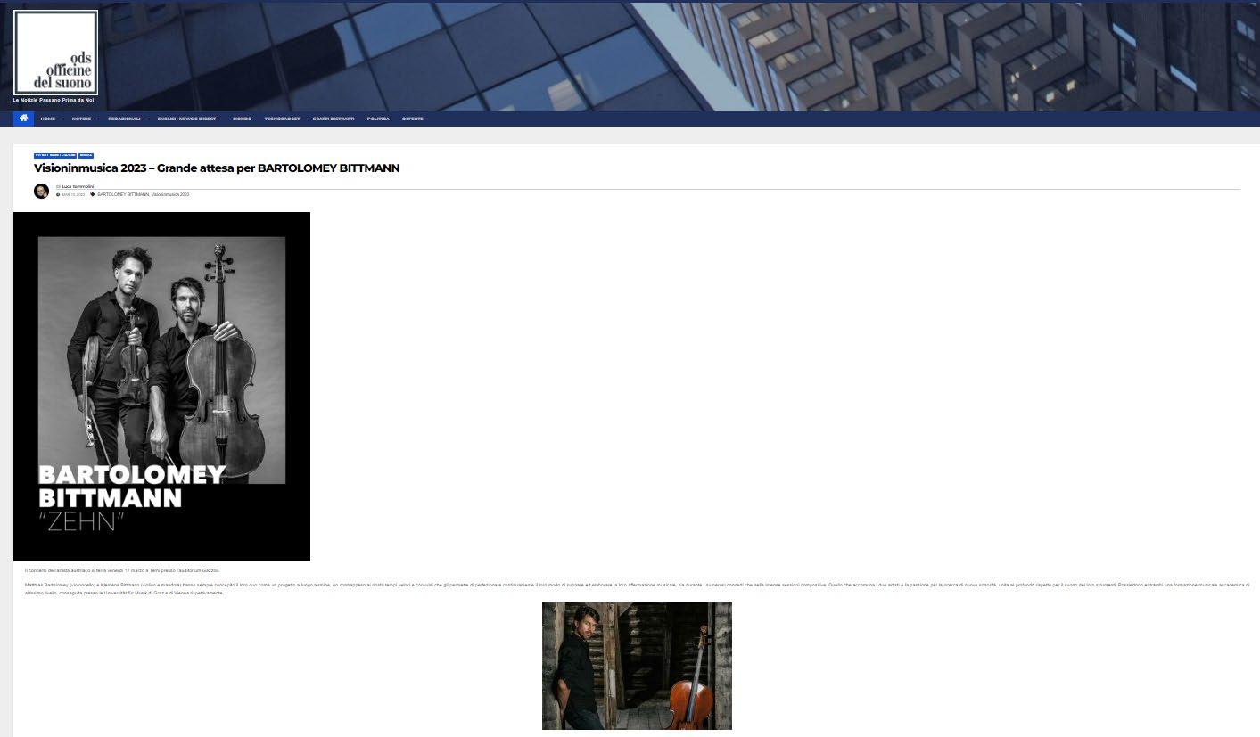Click Luca Tommolini's author avatar
Screen dimensions: 1260x737
pyautogui.click(x=41, y=191)
